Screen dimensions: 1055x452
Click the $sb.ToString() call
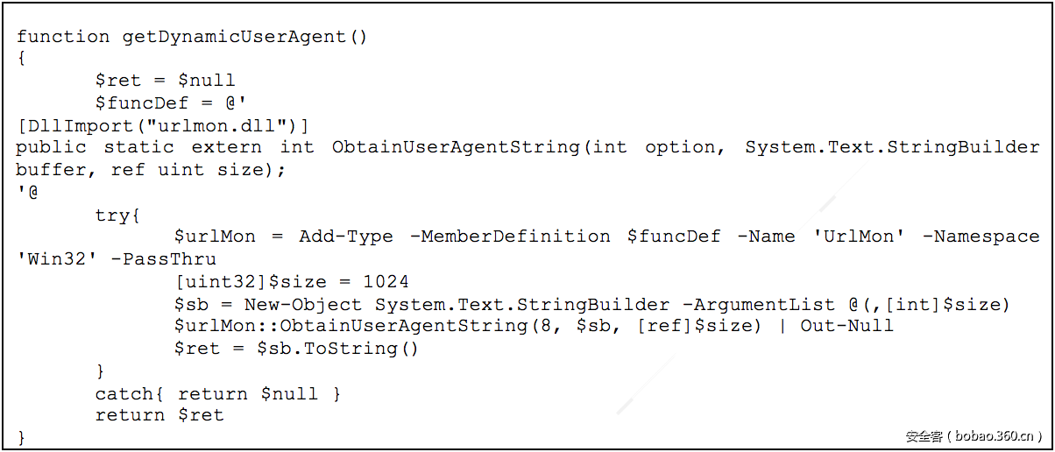338,349
